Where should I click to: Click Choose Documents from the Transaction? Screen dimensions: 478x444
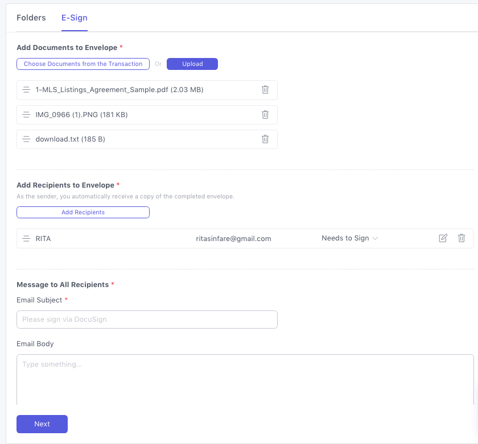point(83,64)
